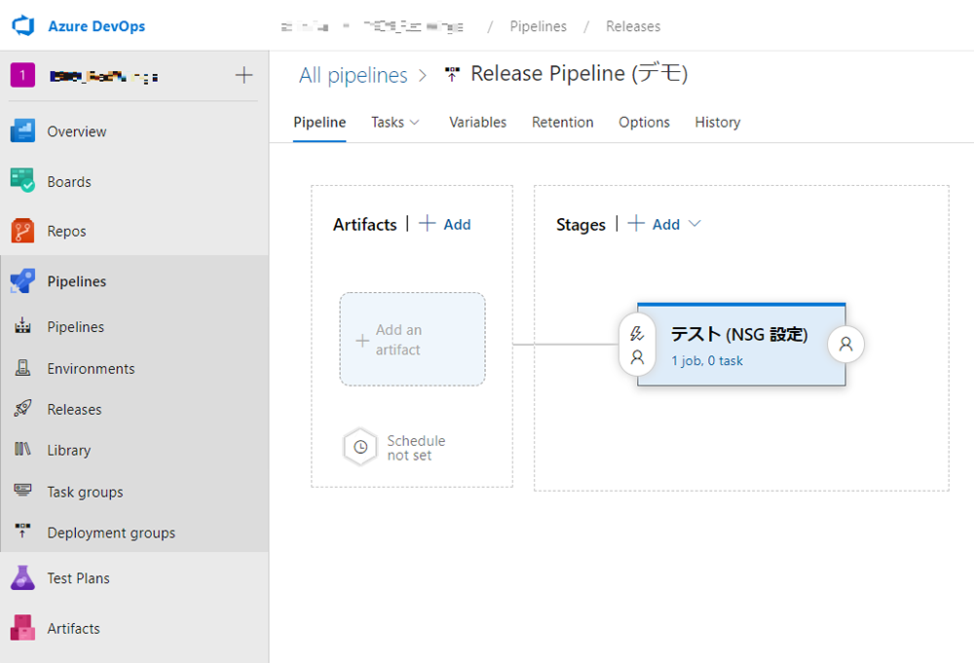Open the 1 job, 0 task link
Screen dimensions: 974x663
[707, 360]
